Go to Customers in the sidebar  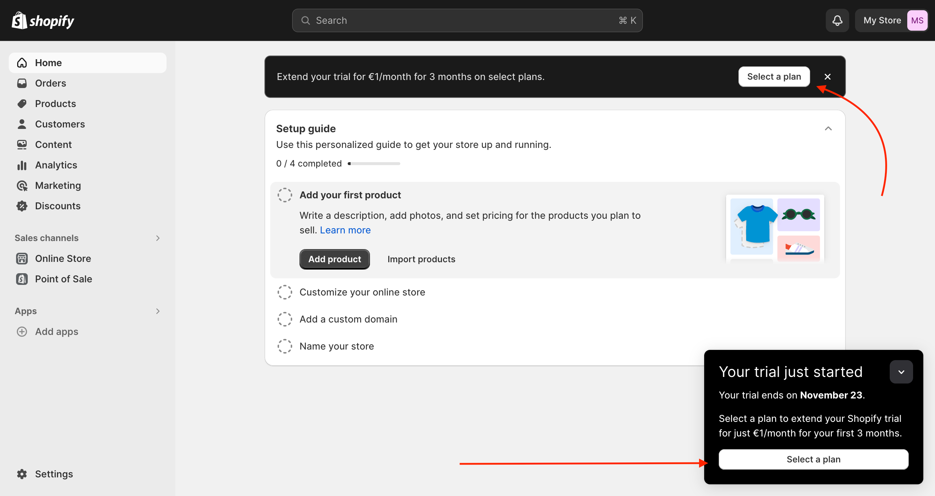[x=60, y=124]
